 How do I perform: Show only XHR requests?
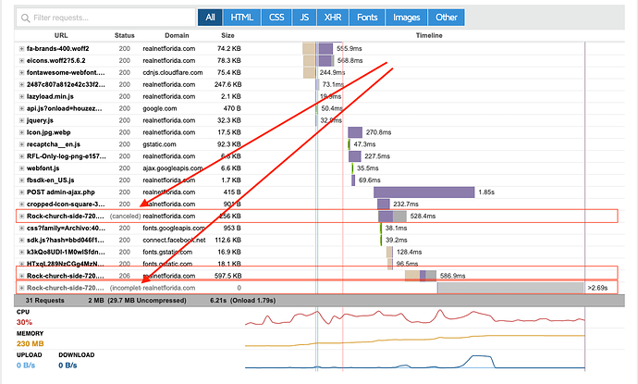coord(333,18)
